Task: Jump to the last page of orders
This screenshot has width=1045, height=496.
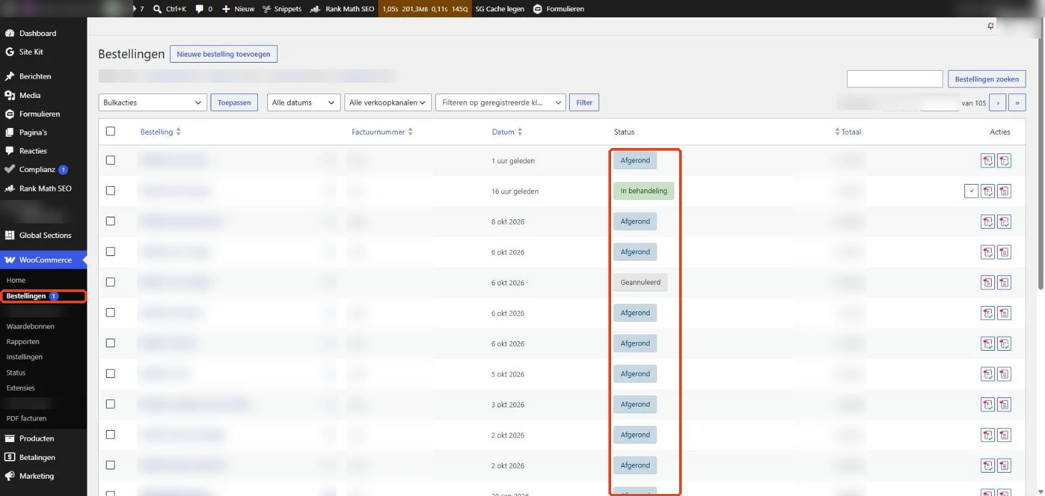Action: (x=1017, y=103)
